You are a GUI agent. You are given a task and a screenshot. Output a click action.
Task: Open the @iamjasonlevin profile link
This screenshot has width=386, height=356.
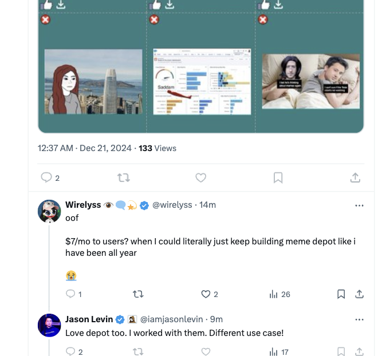[x=171, y=319]
